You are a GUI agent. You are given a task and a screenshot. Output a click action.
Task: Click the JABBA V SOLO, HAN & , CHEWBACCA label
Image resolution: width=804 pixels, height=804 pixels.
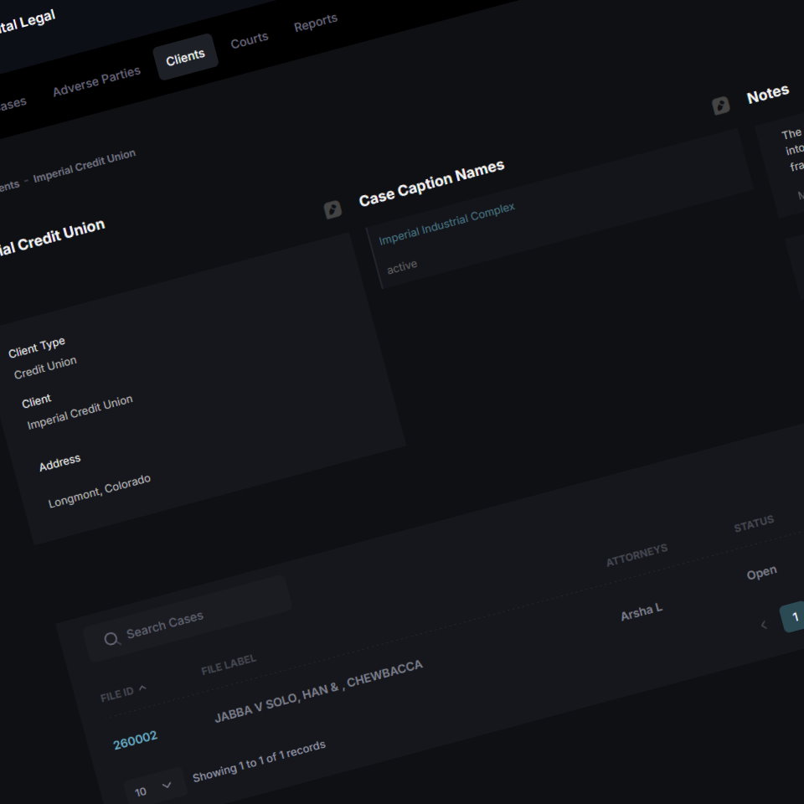tap(319, 691)
